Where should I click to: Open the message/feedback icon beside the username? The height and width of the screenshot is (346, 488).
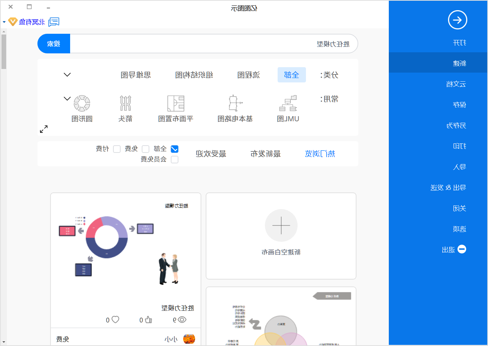pos(54,22)
